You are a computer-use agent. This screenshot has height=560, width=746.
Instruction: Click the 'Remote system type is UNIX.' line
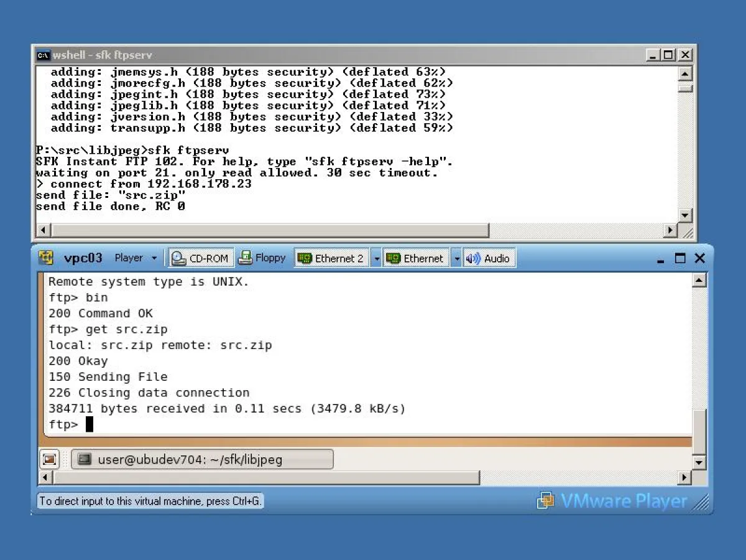coord(149,281)
